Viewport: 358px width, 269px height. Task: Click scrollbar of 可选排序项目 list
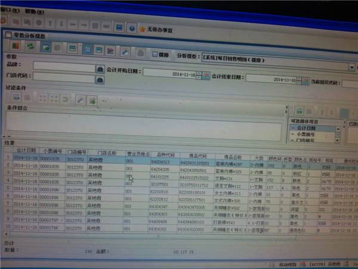click(x=339, y=133)
